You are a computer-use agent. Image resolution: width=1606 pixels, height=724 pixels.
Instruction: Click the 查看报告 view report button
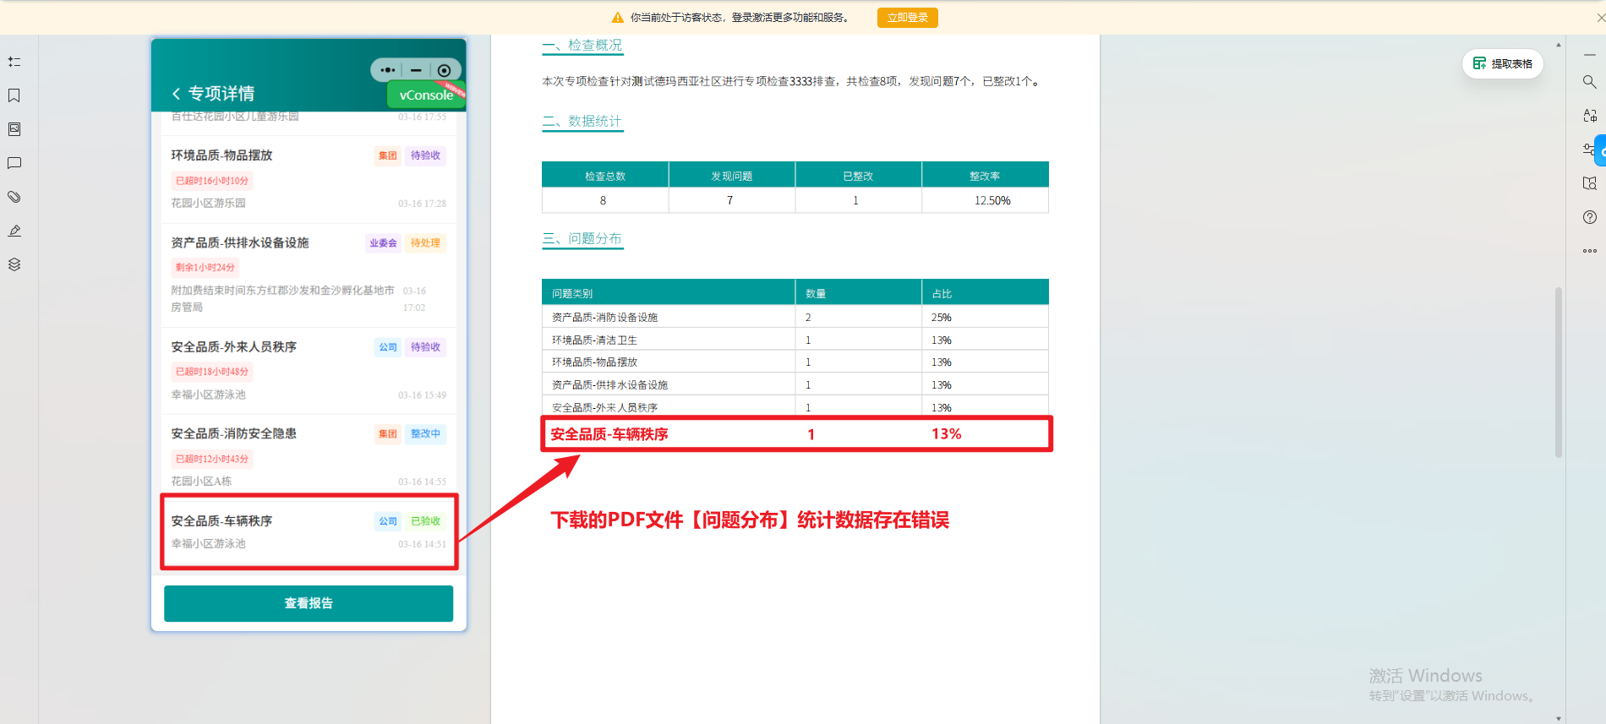tap(309, 603)
